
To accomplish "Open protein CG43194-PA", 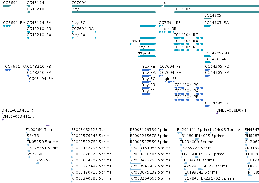I will coord(41,79).
